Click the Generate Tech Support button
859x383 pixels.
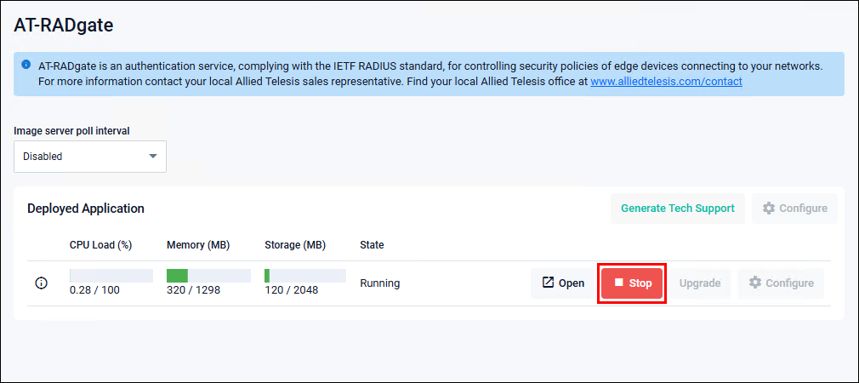pyautogui.click(x=677, y=209)
